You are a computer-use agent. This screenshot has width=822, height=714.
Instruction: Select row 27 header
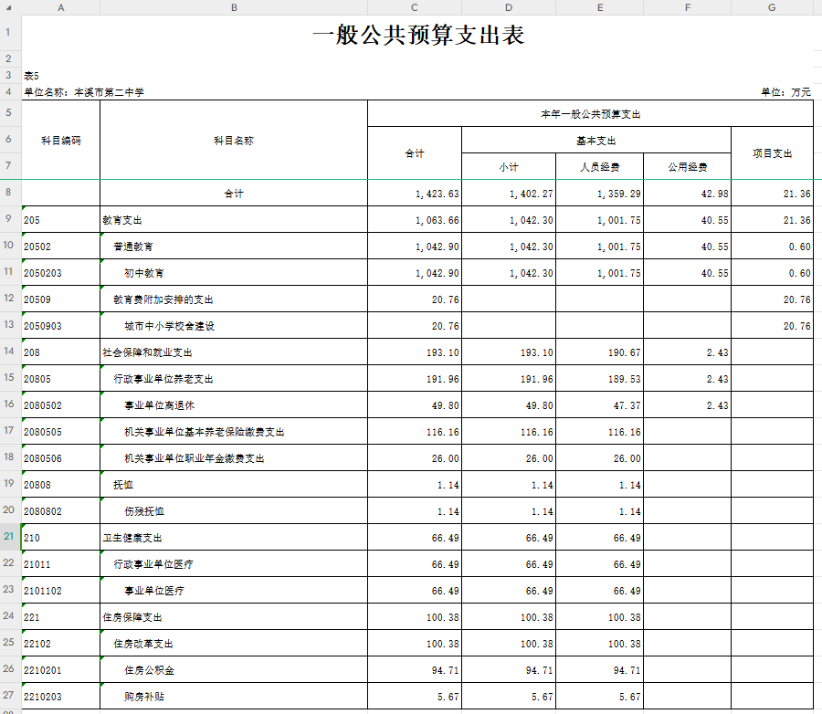coord(10,696)
